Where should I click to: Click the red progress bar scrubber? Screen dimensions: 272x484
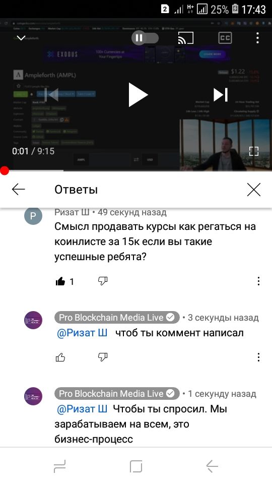coord(5,170)
